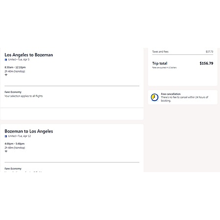This screenshot has height=220, width=220.
Task: Click the no fee to cancel description text
Action: (184, 99)
